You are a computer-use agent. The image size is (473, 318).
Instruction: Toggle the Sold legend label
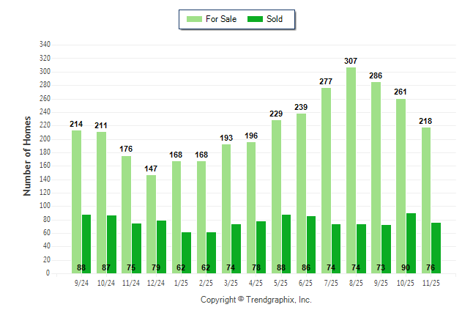click(x=275, y=19)
